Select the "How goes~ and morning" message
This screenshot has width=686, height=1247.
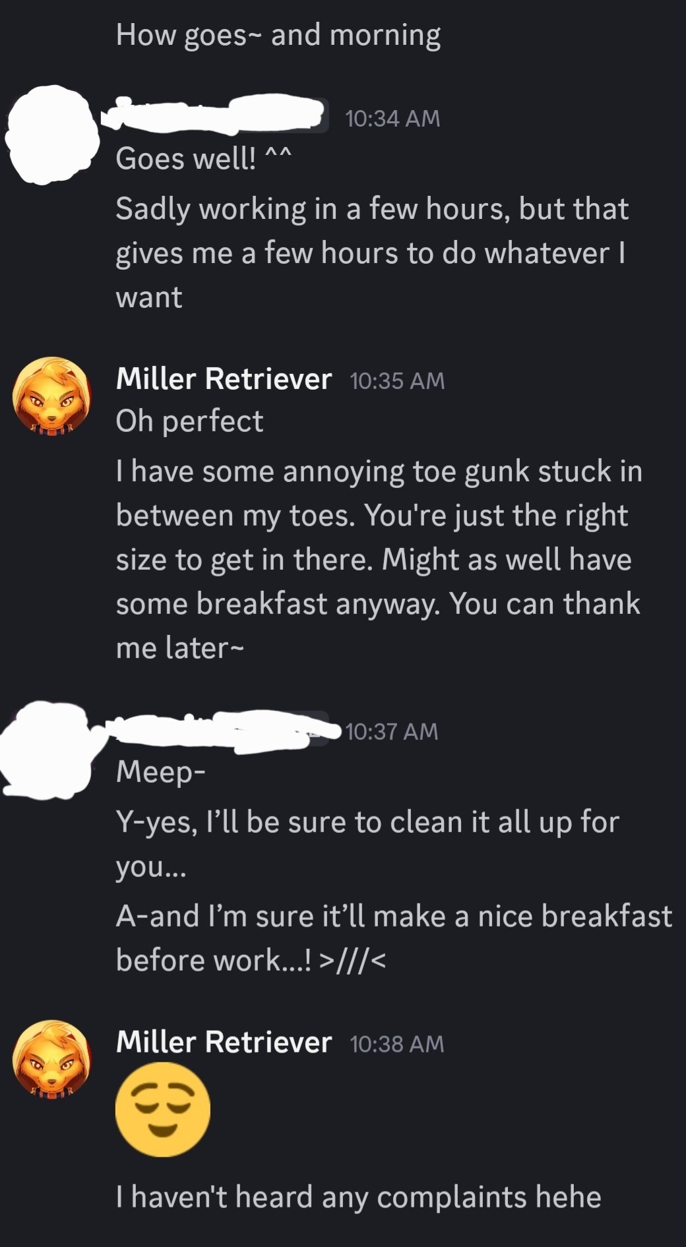pyautogui.click(x=278, y=35)
